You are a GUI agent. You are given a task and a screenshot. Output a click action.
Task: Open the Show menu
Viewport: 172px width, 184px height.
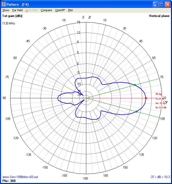click(6, 10)
